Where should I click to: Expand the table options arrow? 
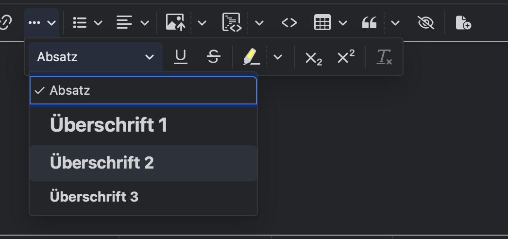tap(343, 23)
